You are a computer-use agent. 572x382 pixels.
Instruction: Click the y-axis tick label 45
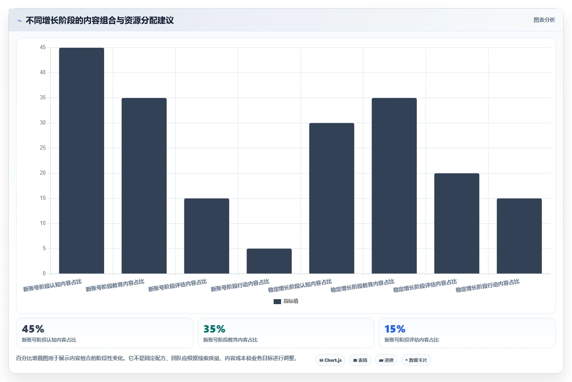(x=43, y=47)
